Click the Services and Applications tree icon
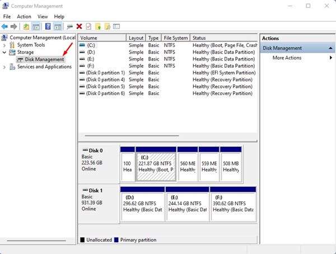Viewport: 336px width, 254px height. click(12, 67)
